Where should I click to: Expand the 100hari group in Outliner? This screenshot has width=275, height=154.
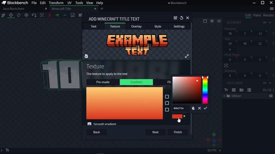pos(224,96)
